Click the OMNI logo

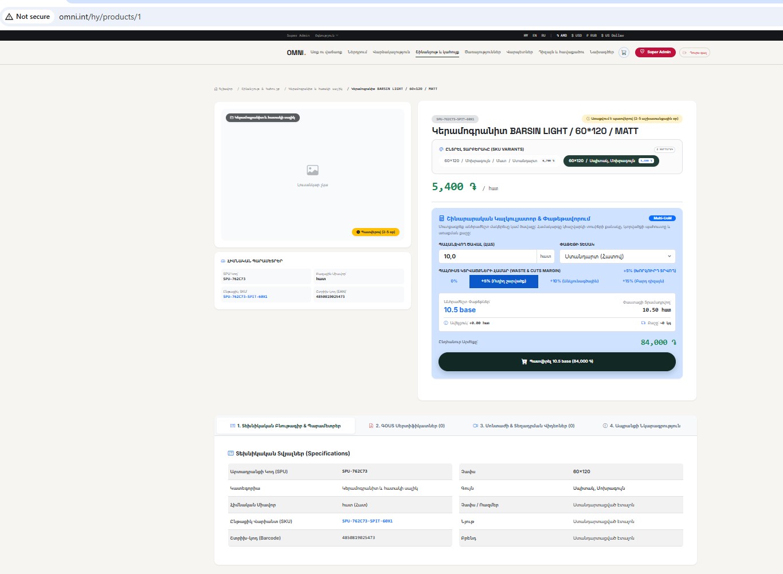click(296, 53)
